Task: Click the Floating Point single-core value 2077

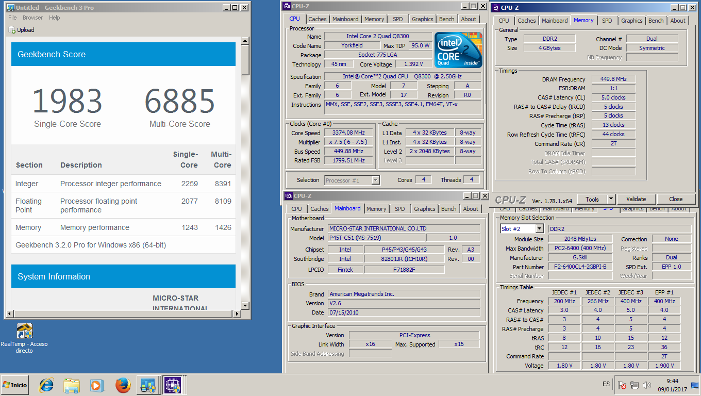Action: (190, 201)
